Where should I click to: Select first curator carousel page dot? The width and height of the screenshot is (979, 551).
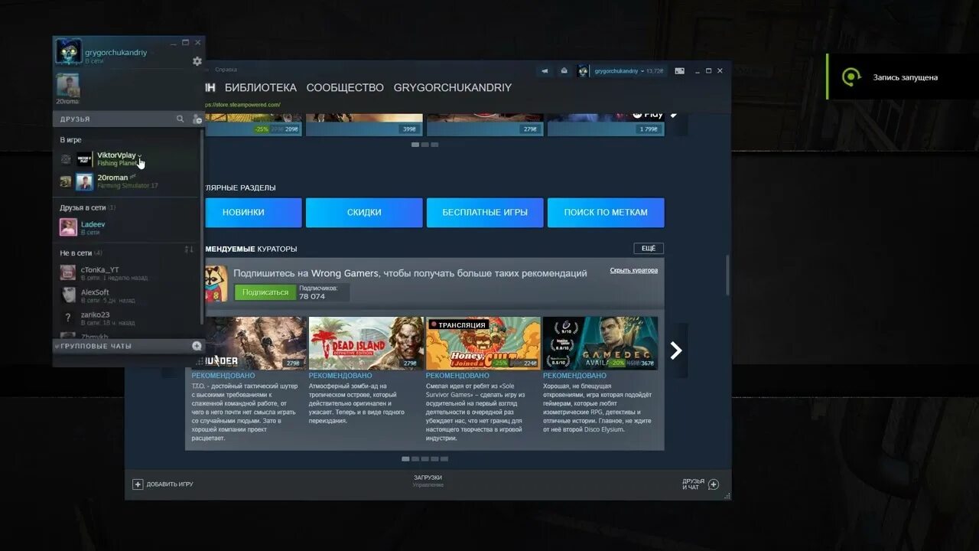tap(405, 459)
